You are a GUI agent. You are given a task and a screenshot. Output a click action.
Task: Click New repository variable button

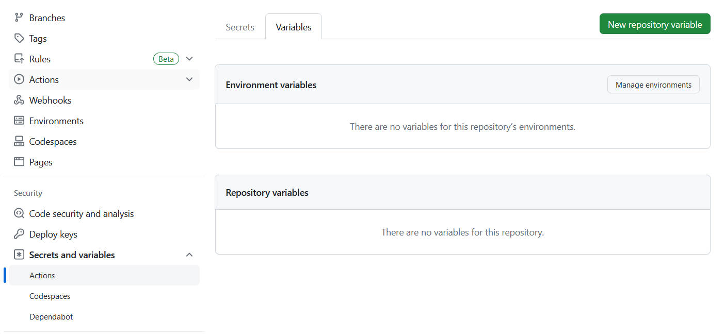[655, 24]
